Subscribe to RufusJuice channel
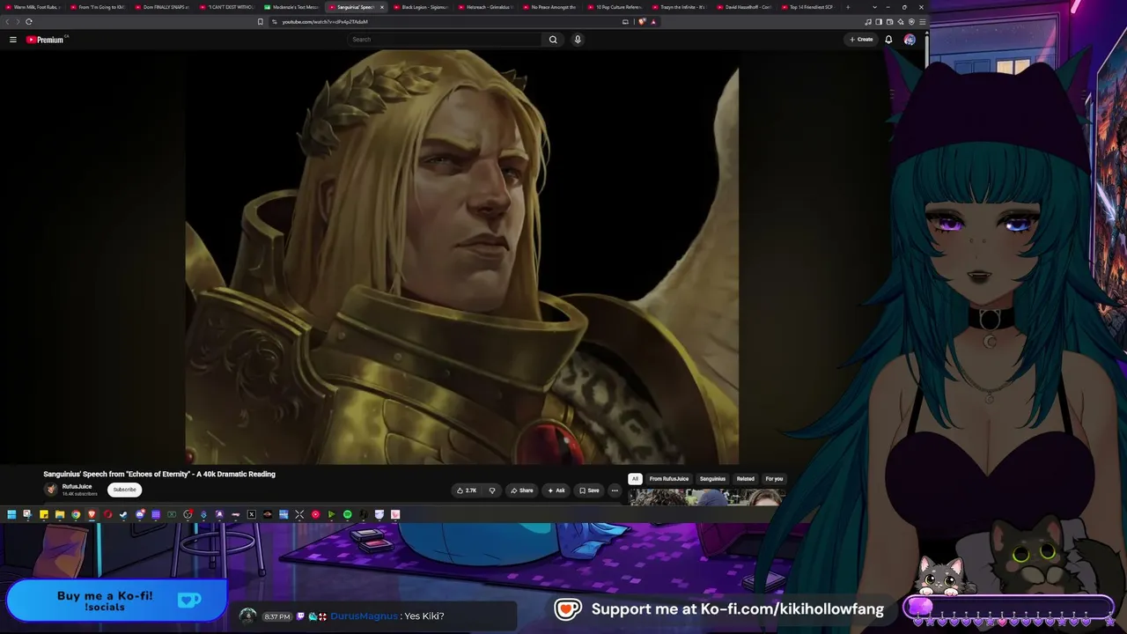1127x634 pixels. pyautogui.click(x=124, y=490)
